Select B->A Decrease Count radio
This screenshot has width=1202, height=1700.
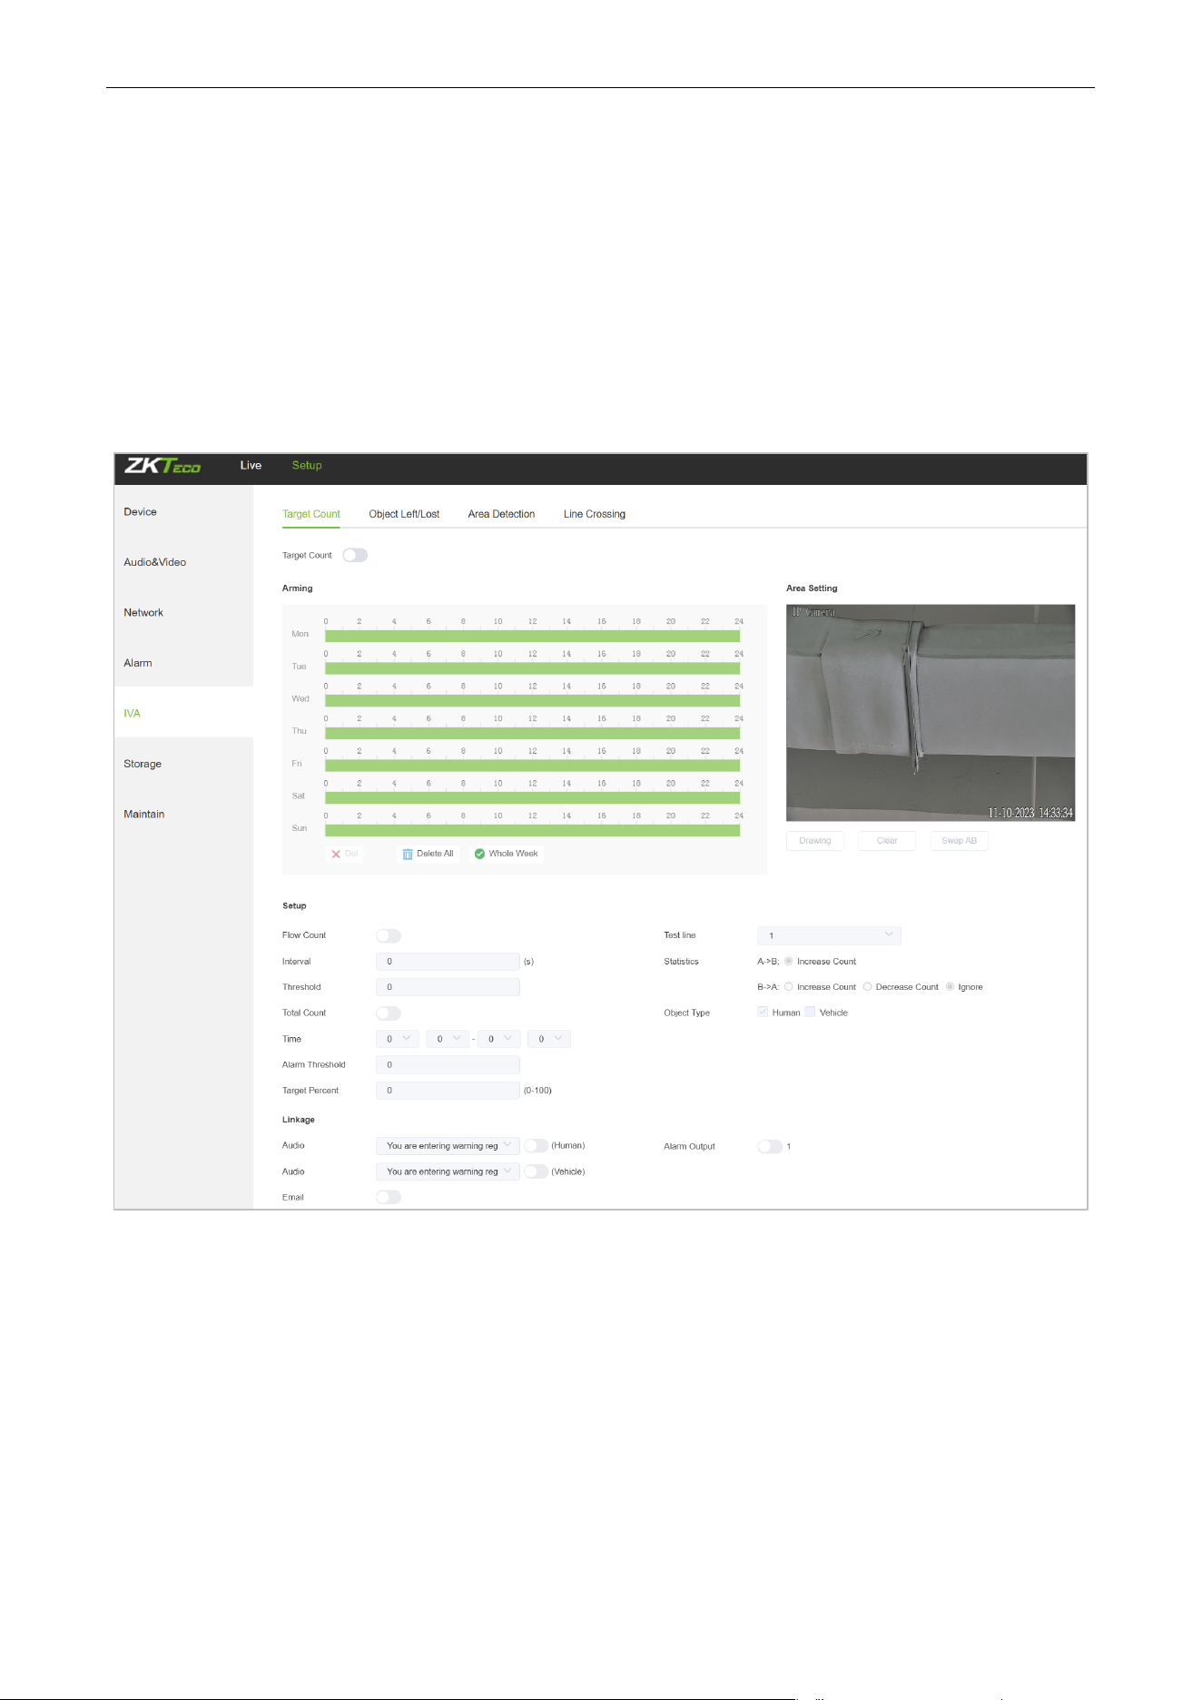(868, 987)
